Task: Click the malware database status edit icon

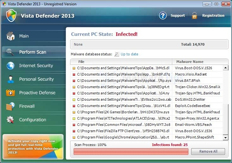Action: tap(117, 54)
